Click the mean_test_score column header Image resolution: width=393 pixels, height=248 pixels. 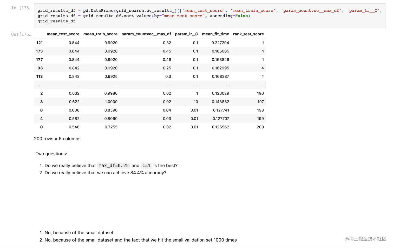click(63, 34)
